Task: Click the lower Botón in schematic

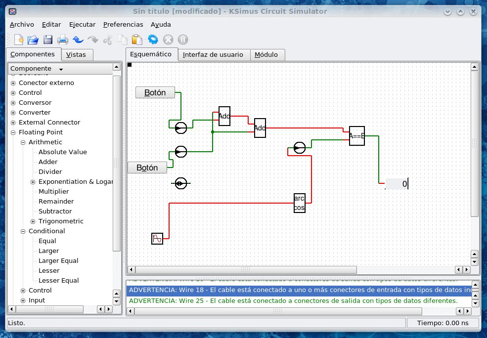Action: tap(147, 168)
